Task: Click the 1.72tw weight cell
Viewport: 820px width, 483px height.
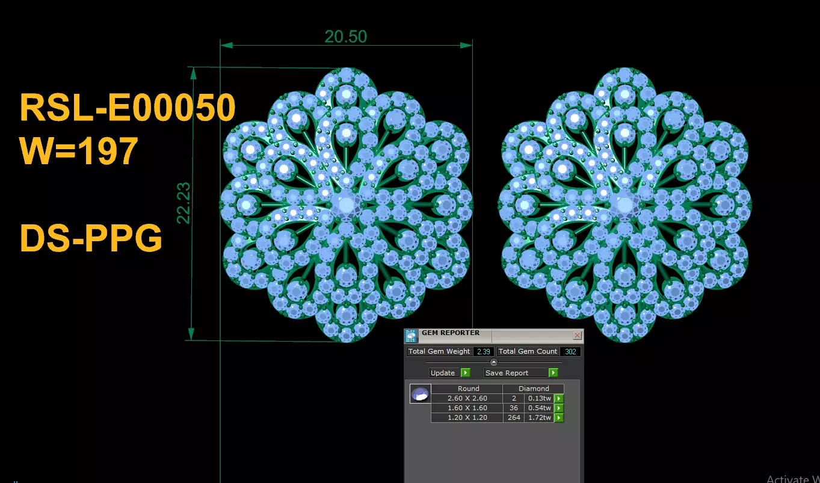Action: click(x=539, y=417)
